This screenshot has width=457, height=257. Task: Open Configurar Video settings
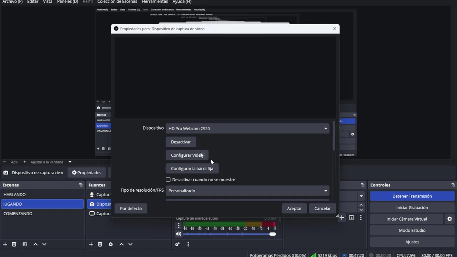point(187,155)
